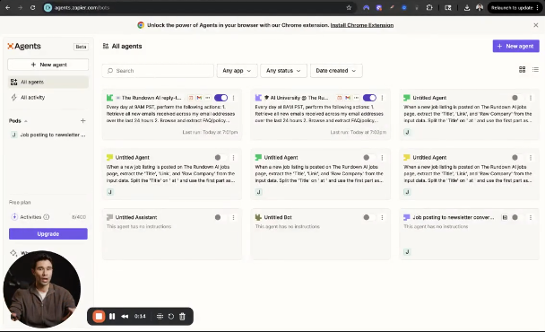Show more apps on The Rundown AI reply card
Screen dimensions: 545x332
[207, 98]
